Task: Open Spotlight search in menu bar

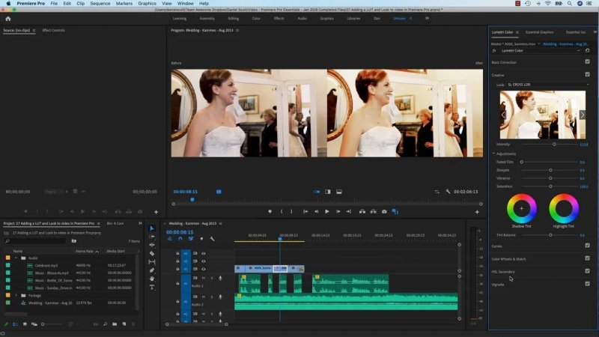Action: coord(570,4)
